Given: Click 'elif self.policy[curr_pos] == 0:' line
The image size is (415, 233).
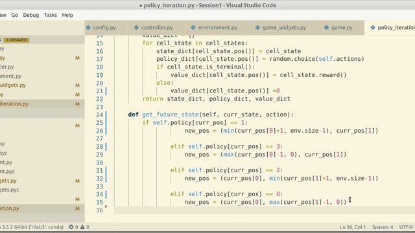Looking at the screenshot, I should pyautogui.click(x=227, y=194).
